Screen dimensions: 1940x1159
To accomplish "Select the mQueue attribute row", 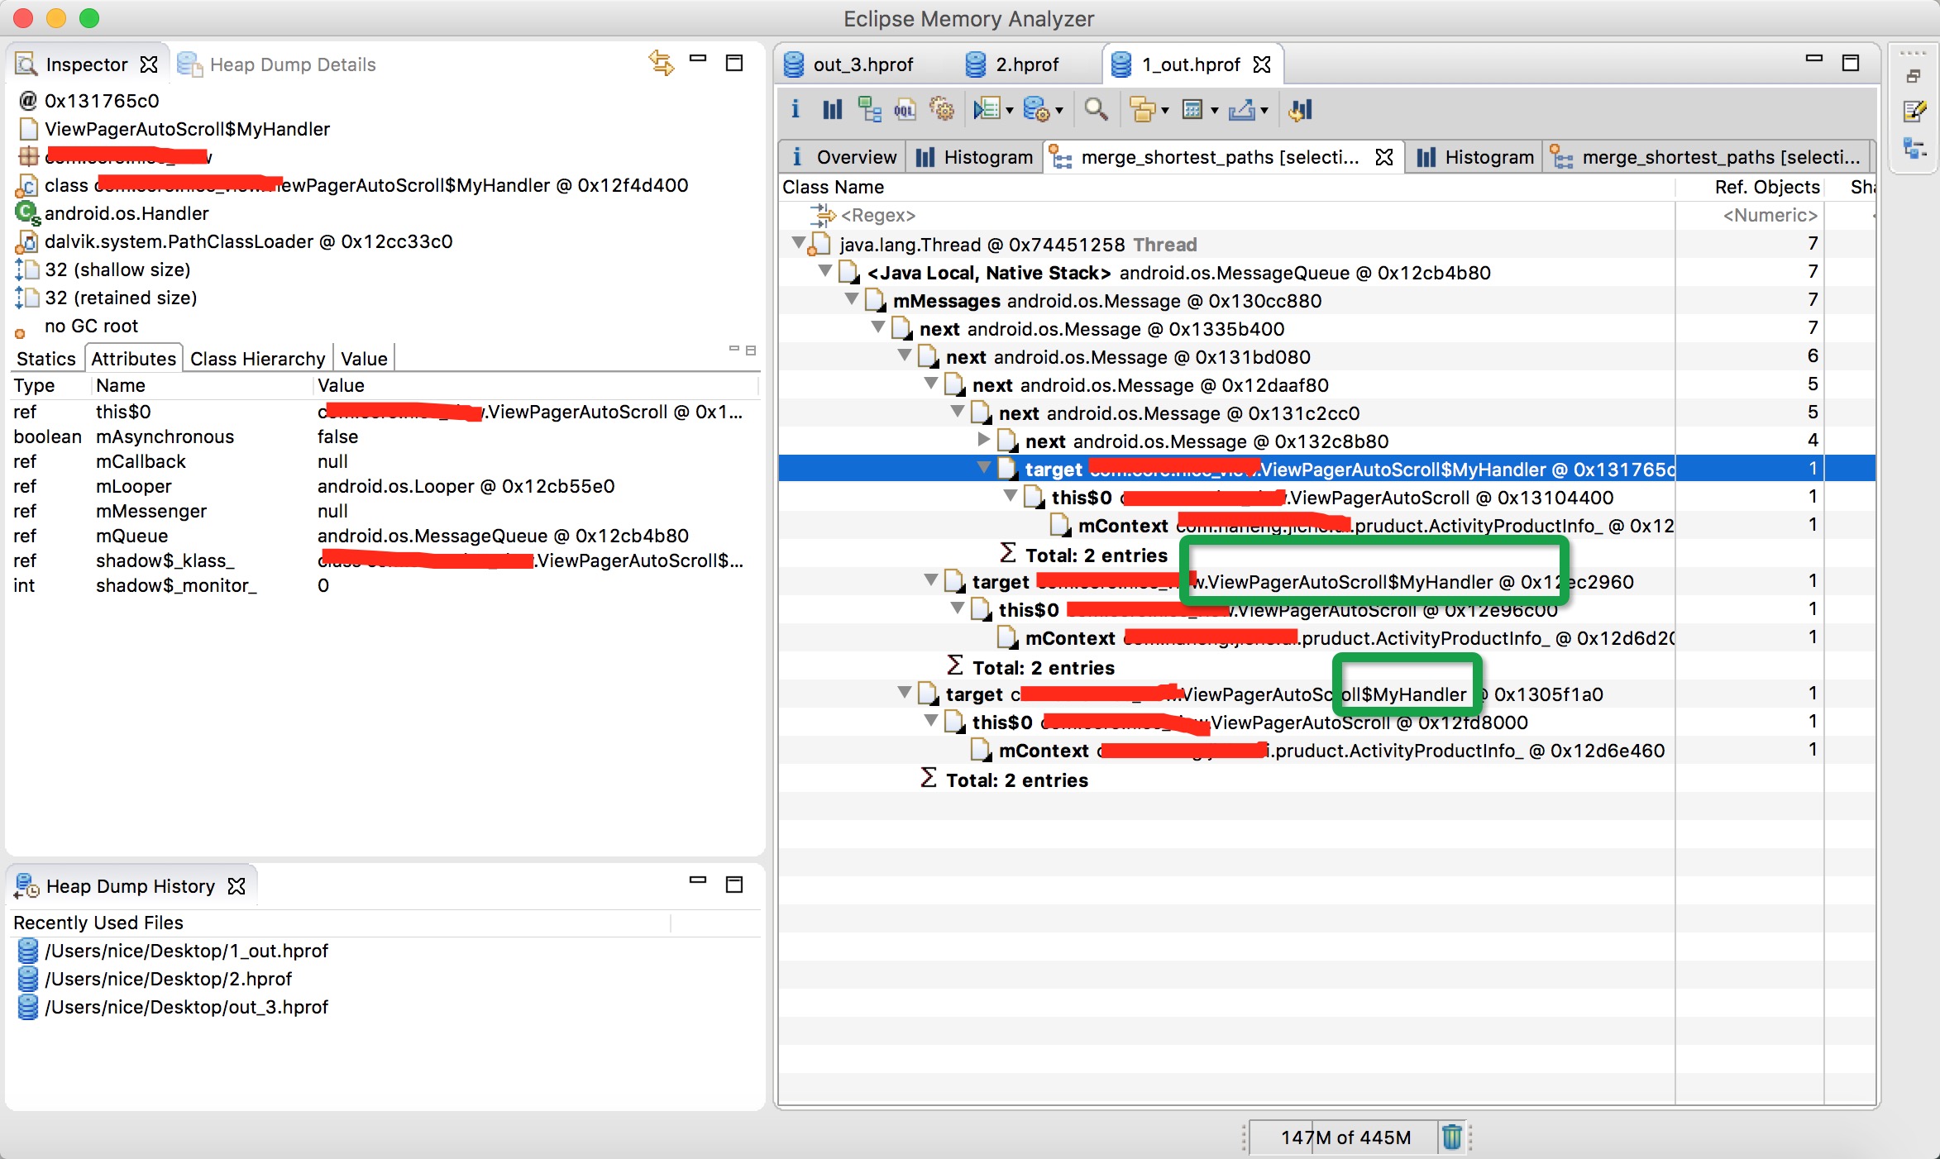I will [x=385, y=536].
